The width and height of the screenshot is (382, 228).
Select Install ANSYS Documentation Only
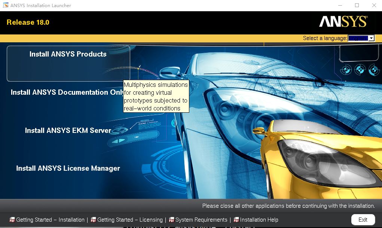(x=67, y=92)
